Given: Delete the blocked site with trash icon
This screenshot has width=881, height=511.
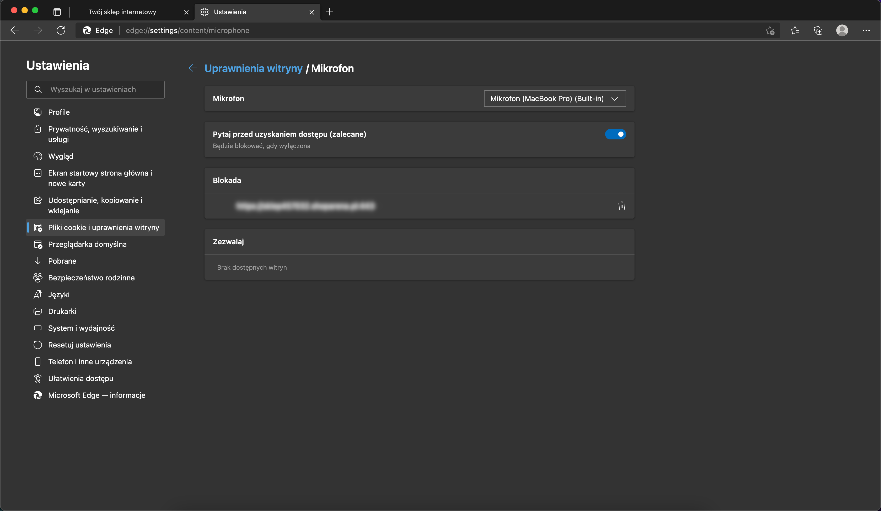Looking at the screenshot, I should coord(621,206).
